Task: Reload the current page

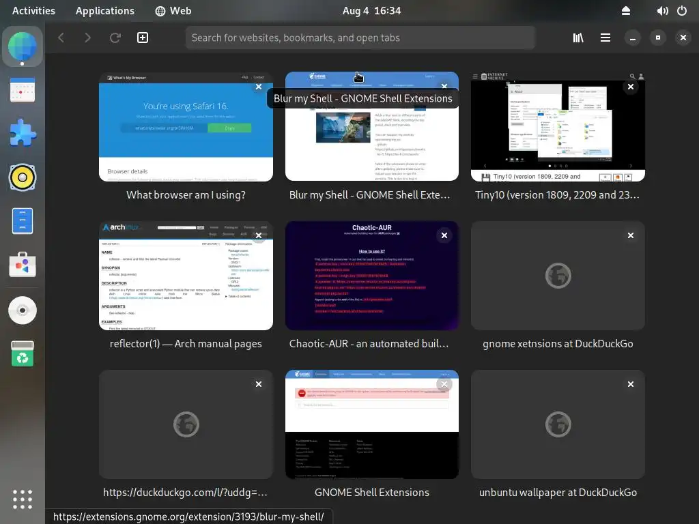Action: click(x=115, y=38)
